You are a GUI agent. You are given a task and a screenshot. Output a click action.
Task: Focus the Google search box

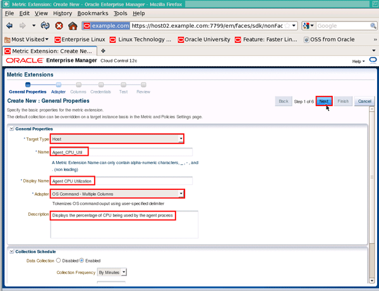(x=343, y=26)
